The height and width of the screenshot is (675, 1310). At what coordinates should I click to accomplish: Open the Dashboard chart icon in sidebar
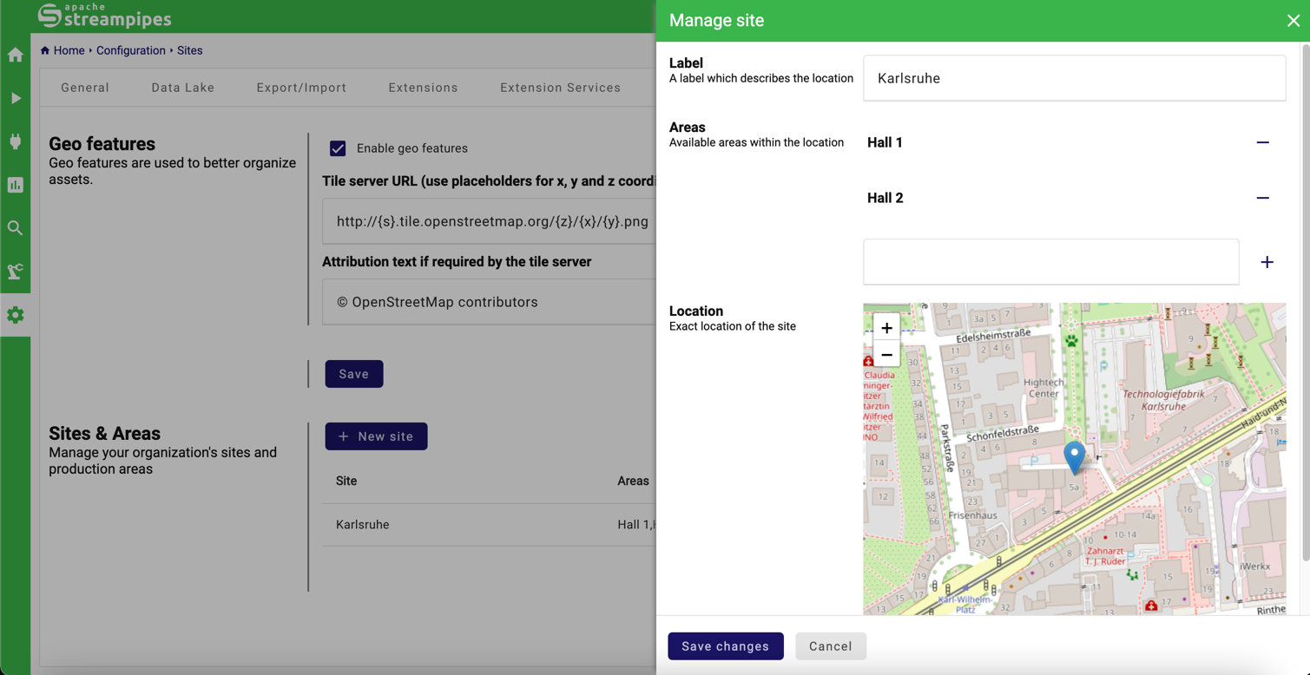pos(16,185)
